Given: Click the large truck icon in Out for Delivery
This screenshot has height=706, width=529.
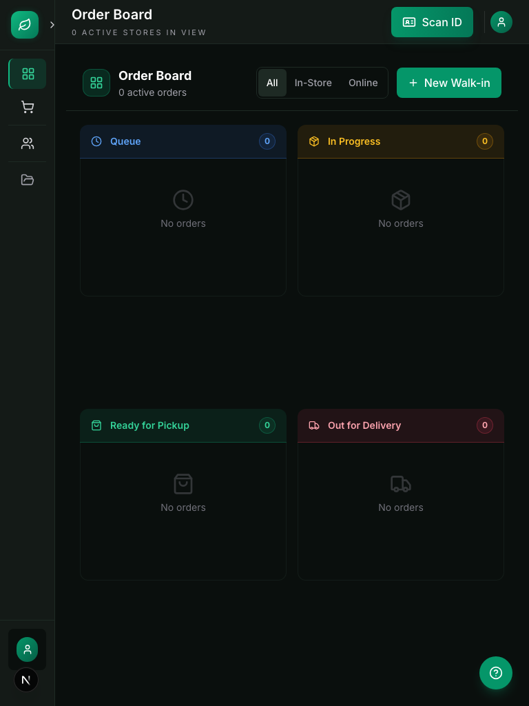Looking at the screenshot, I should pos(401,484).
